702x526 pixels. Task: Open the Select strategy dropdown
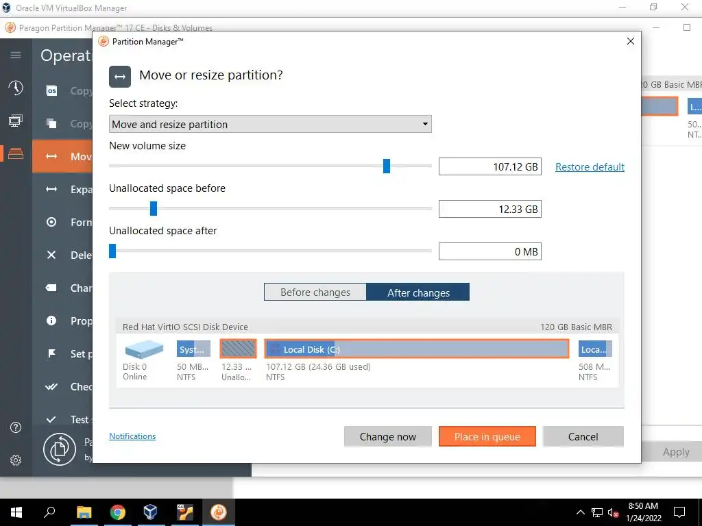tap(270, 124)
